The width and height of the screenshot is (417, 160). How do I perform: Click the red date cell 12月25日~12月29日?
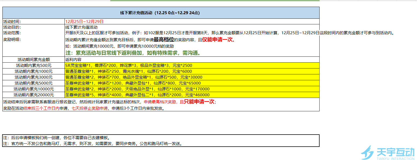point(84,21)
